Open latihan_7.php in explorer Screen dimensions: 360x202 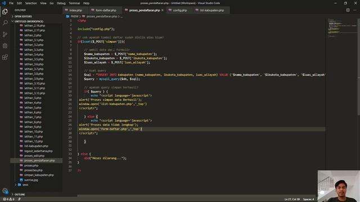pos(33,117)
